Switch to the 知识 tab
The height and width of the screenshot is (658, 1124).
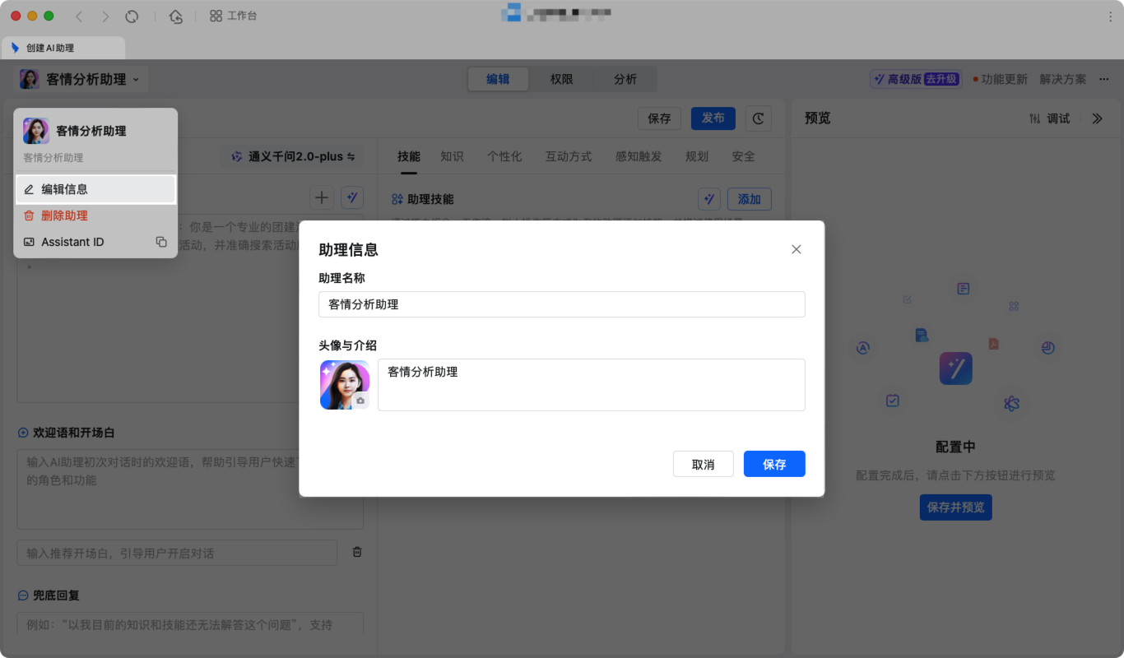(453, 156)
